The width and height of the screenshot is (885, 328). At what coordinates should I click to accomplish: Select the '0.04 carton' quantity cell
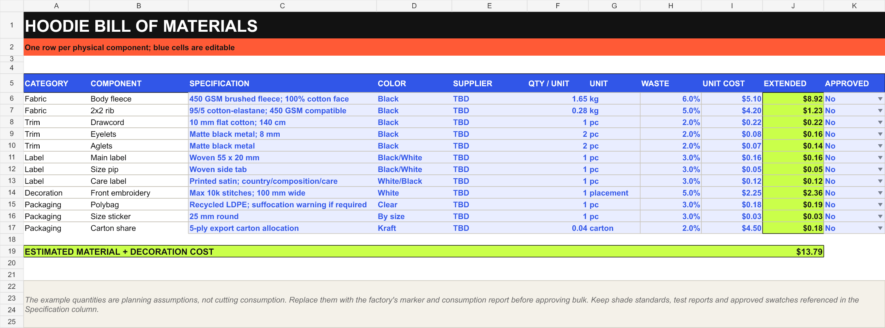pyautogui.click(x=558, y=228)
